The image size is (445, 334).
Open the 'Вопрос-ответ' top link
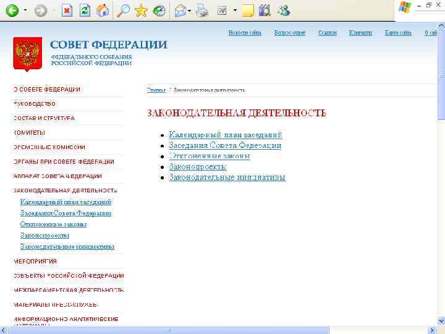click(x=290, y=33)
